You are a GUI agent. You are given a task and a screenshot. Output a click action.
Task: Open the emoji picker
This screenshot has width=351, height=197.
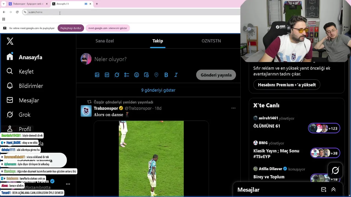[x=137, y=75]
